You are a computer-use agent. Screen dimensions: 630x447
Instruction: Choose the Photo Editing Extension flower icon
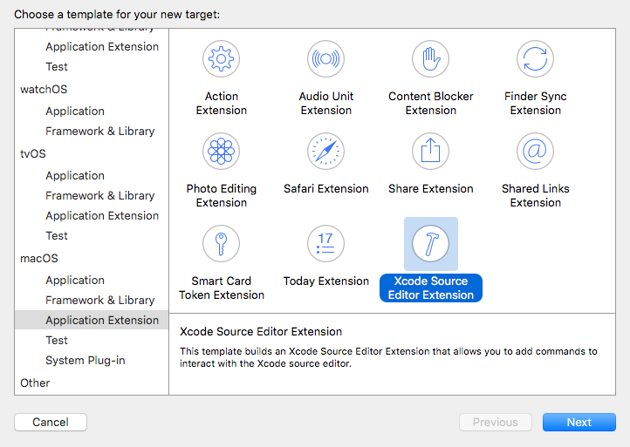point(221,152)
